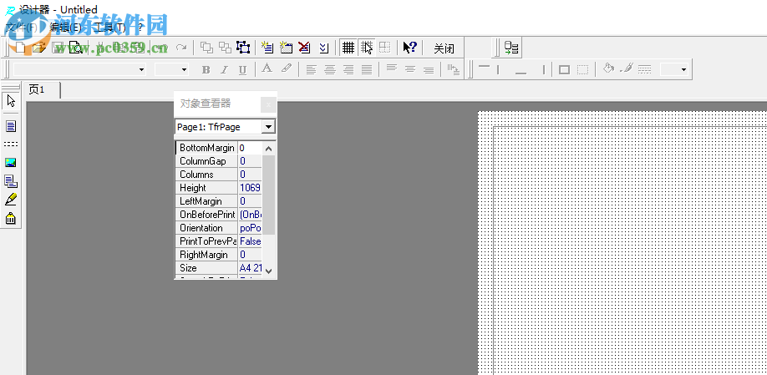The image size is (767, 375).
Task: Toggle the fit to grid button
Action: tap(385, 48)
